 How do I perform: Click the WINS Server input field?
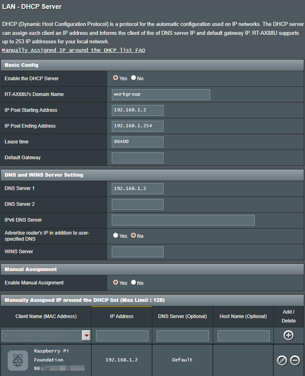coord(138,252)
